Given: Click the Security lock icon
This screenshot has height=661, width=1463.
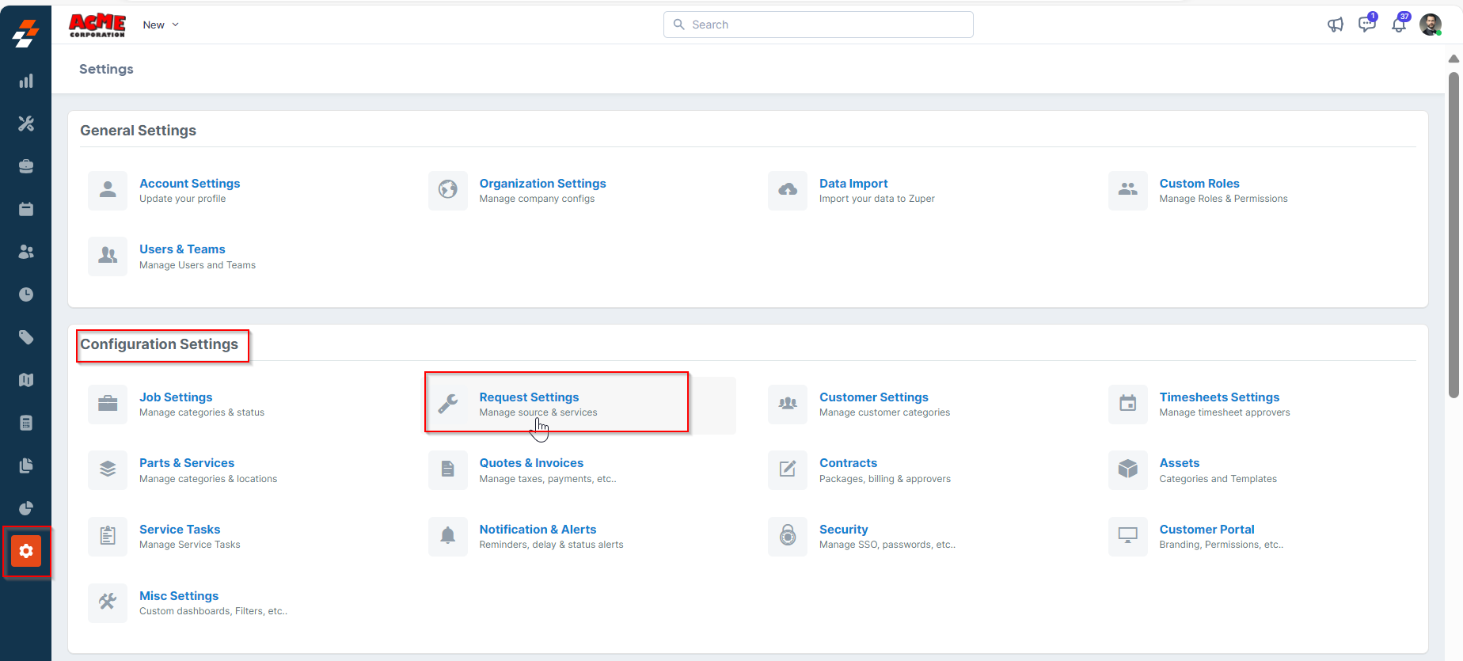Looking at the screenshot, I should click(788, 536).
